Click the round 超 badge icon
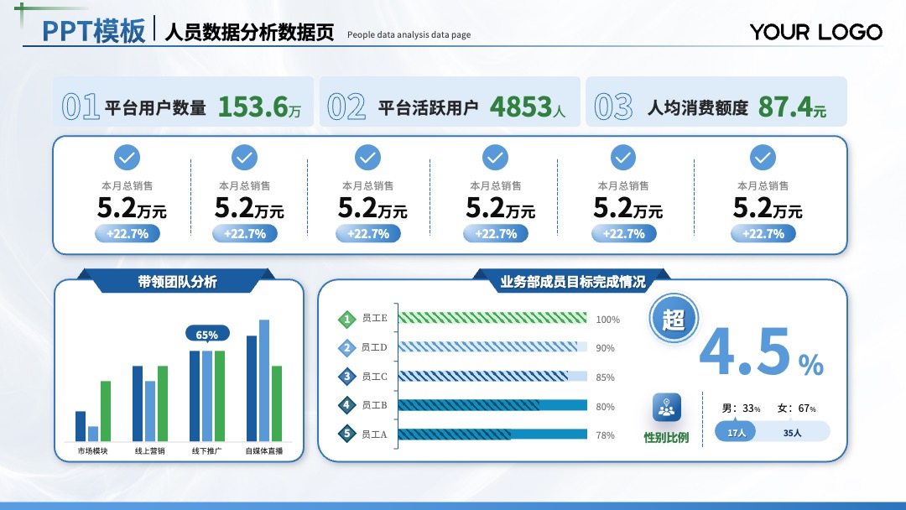The image size is (906, 510). [x=674, y=318]
